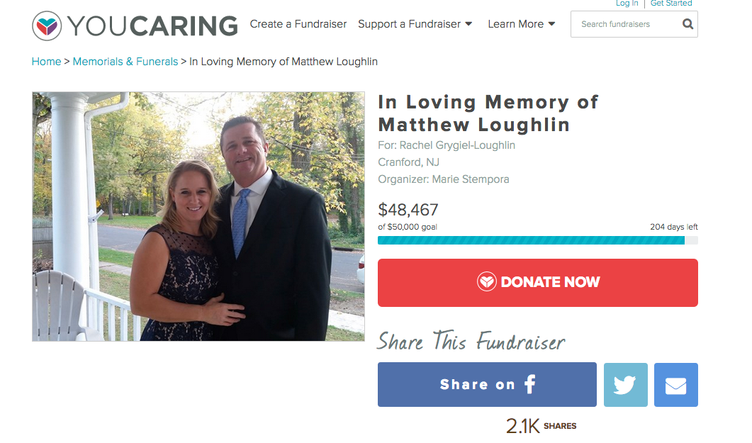This screenshot has width=752, height=443.
Task: Open Create a Fundraiser page
Action: coord(298,24)
